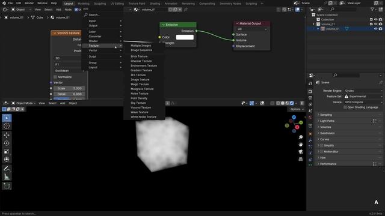Viewport: 385px width, 216px height.
Task: Open the Modifiers wrench properties tab
Action: [x=310, y=140]
